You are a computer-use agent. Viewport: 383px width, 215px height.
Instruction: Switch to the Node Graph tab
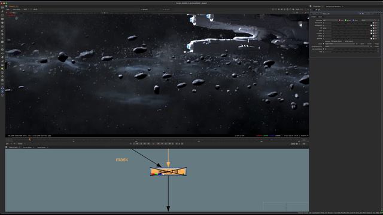click(x=13, y=148)
